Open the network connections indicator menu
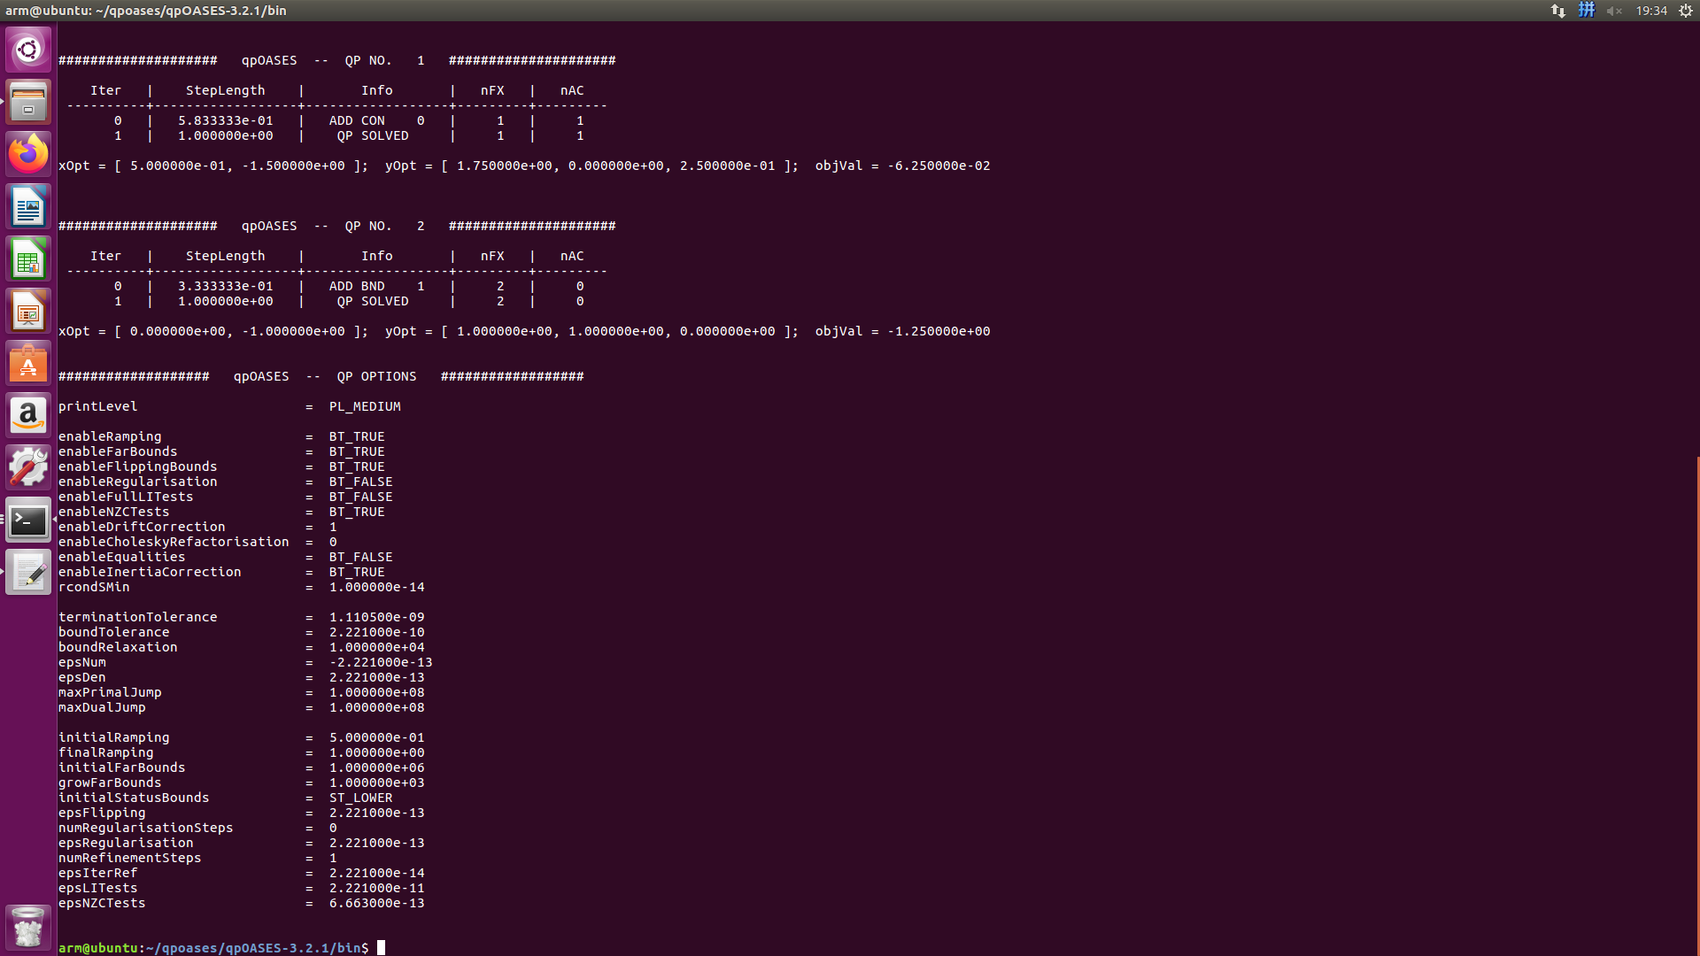The image size is (1700, 956). pyautogui.click(x=1558, y=11)
